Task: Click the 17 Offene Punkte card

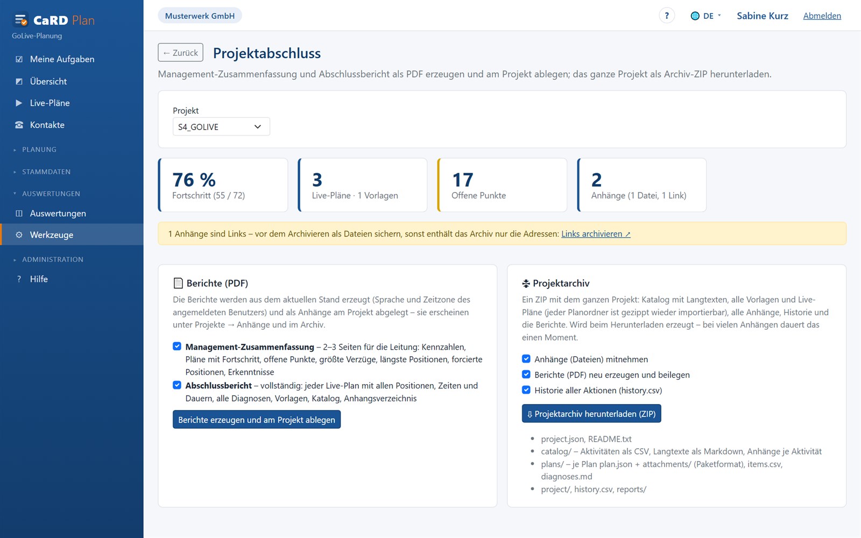Action: [x=503, y=185]
